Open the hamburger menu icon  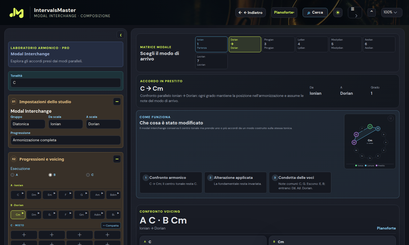pyautogui.click(x=355, y=13)
